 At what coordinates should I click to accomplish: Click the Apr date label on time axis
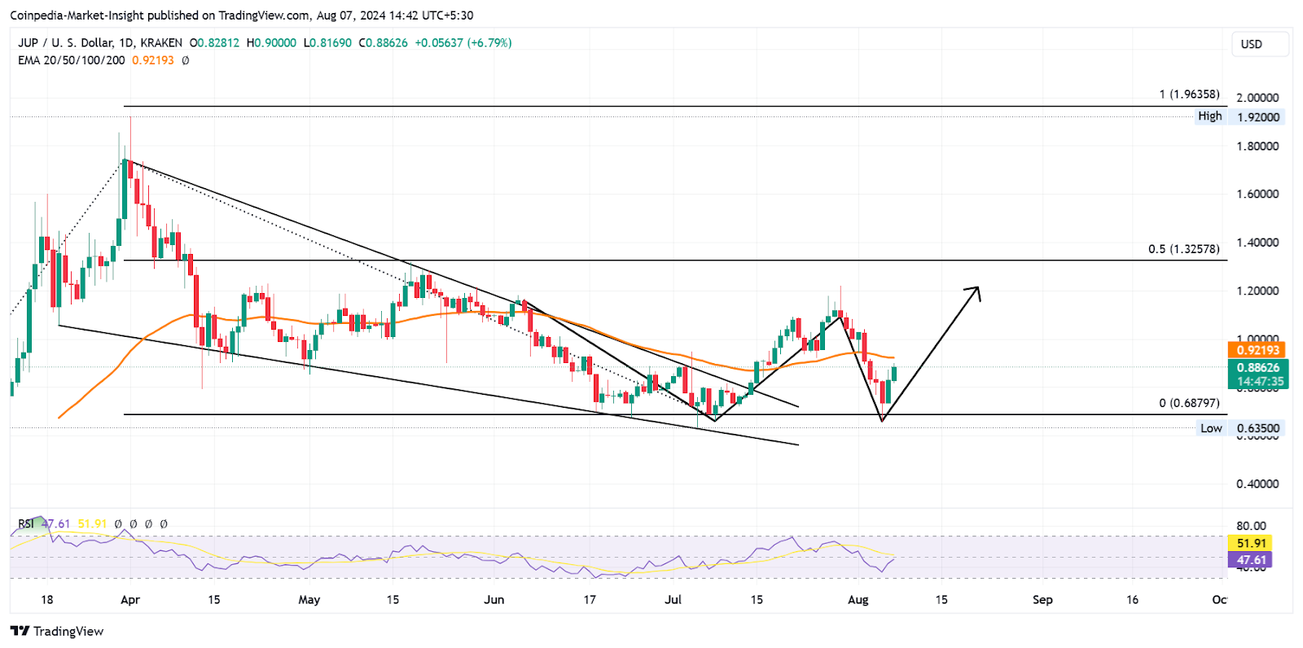[130, 600]
